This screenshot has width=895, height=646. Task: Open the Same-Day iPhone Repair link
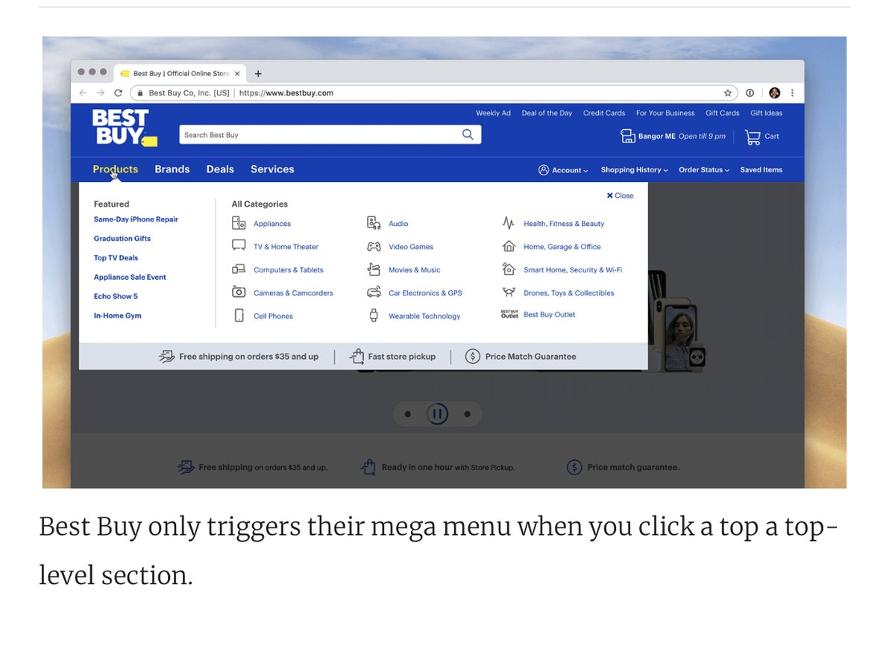(x=136, y=219)
